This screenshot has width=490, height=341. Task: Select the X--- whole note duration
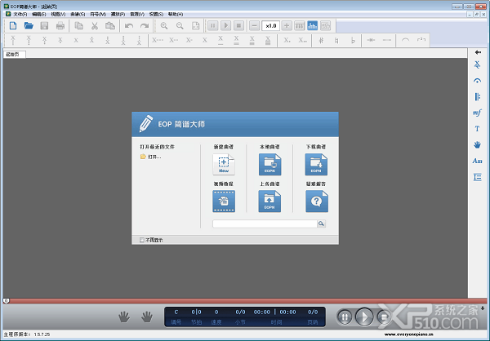[x=158, y=40]
